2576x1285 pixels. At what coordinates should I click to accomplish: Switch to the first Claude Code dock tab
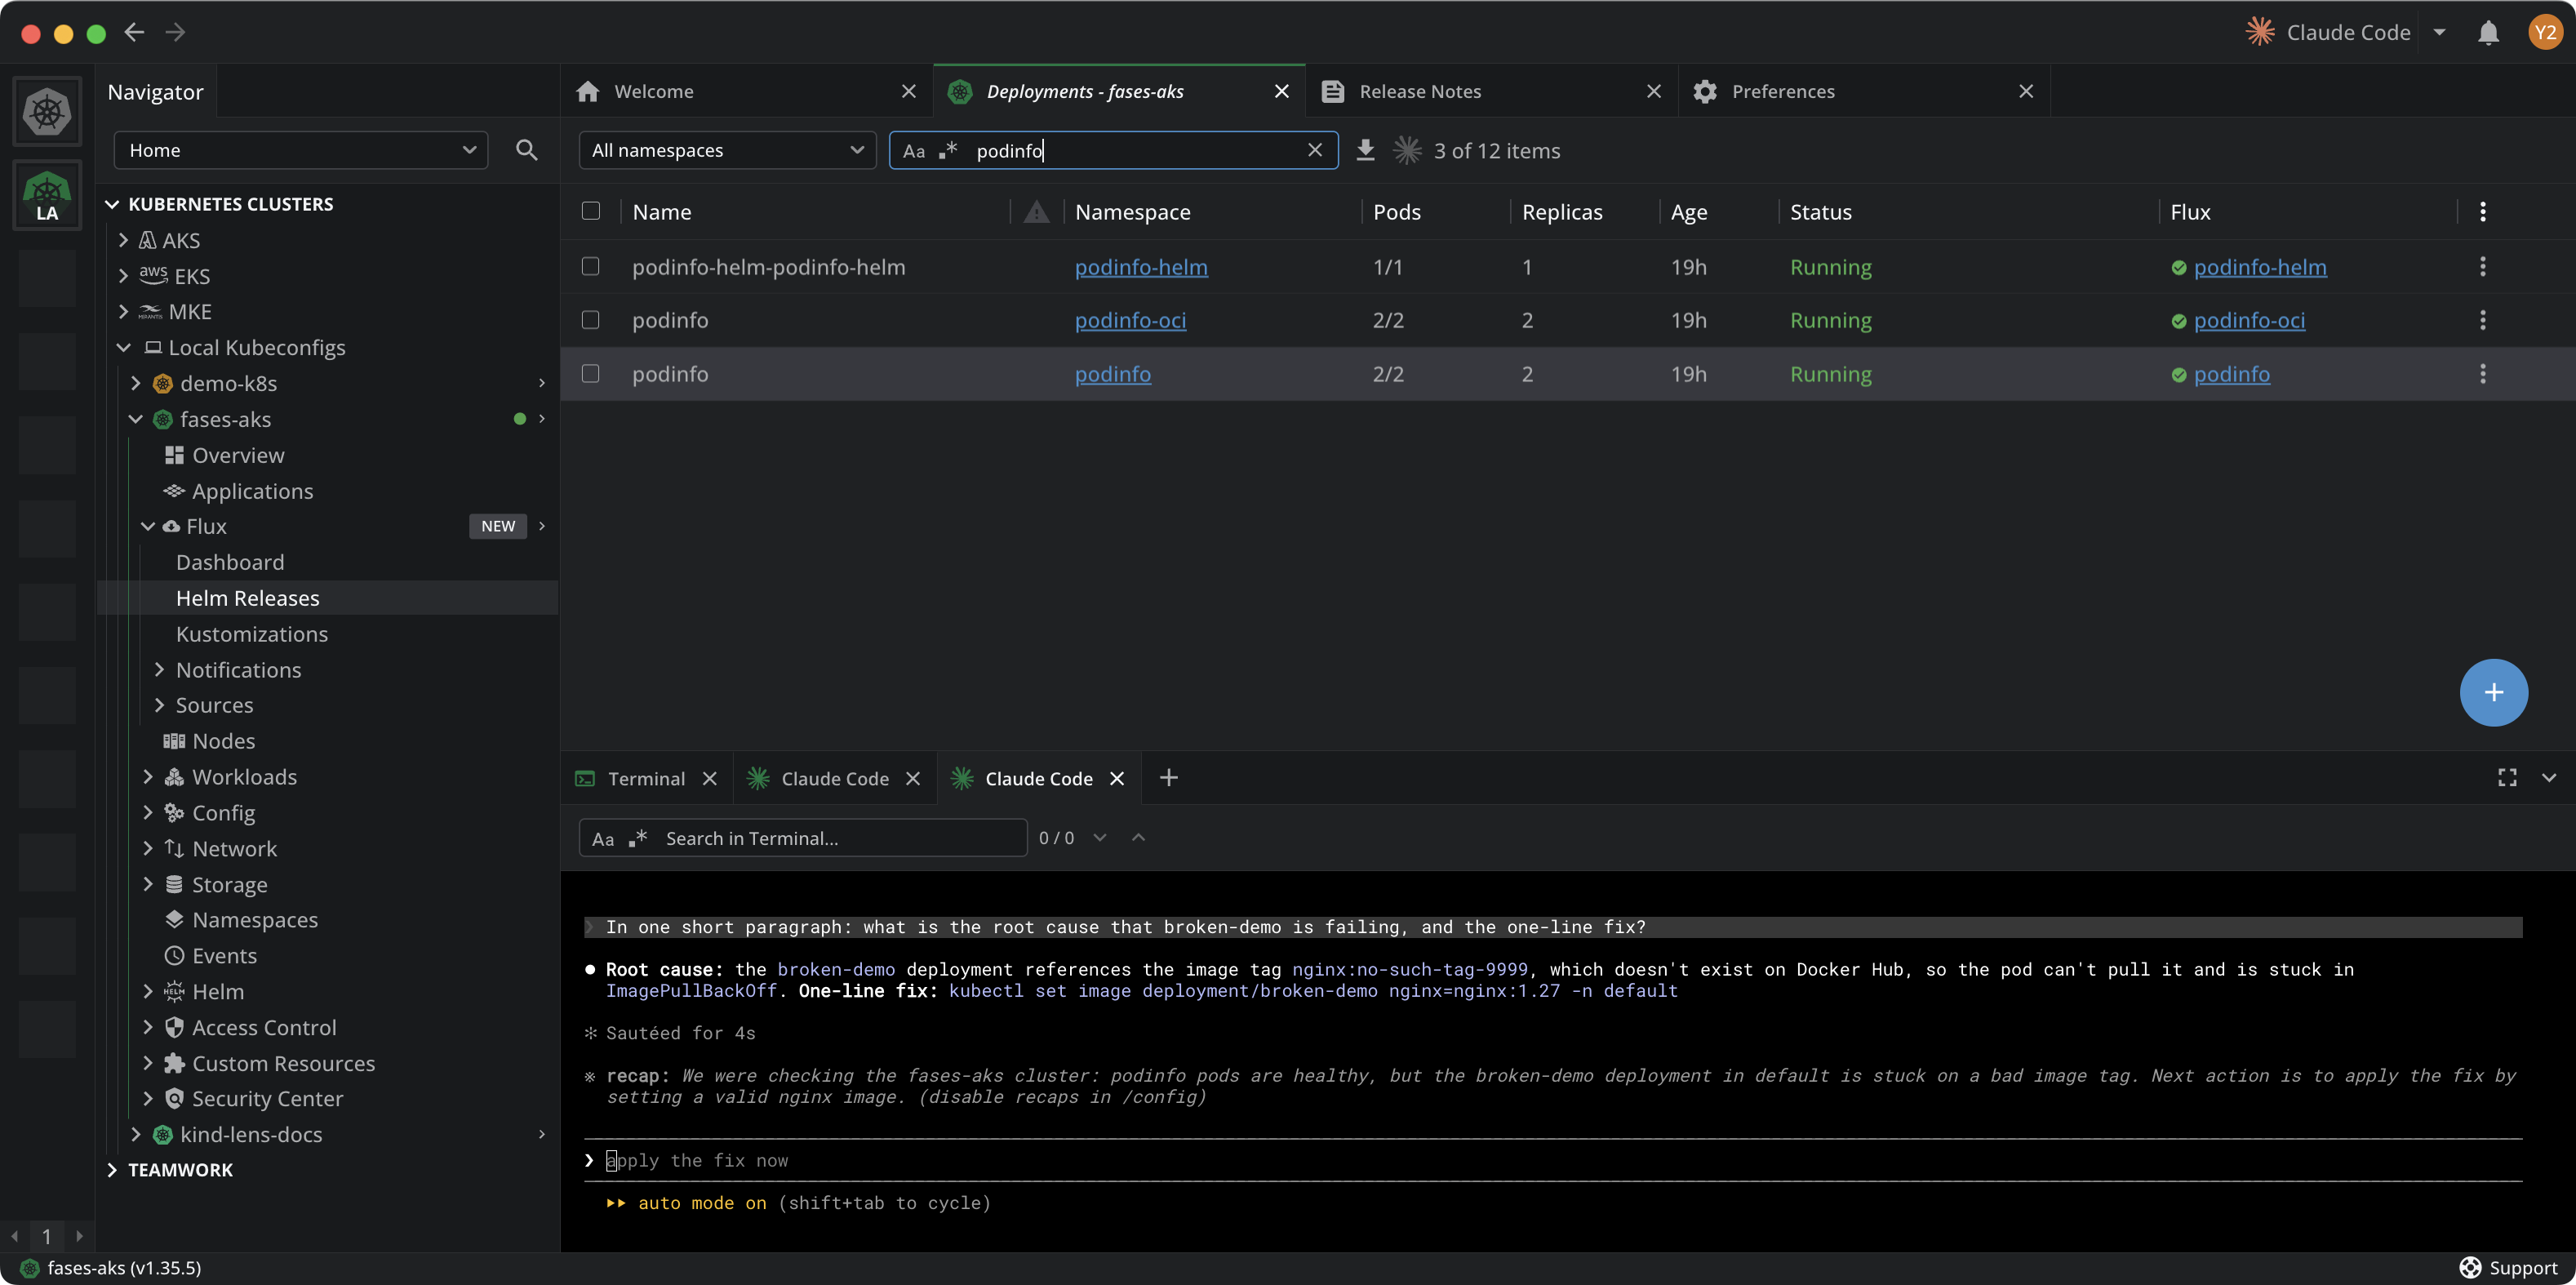pos(834,778)
